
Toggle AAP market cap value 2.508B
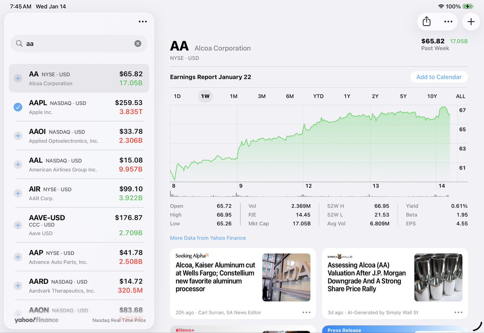click(131, 262)
